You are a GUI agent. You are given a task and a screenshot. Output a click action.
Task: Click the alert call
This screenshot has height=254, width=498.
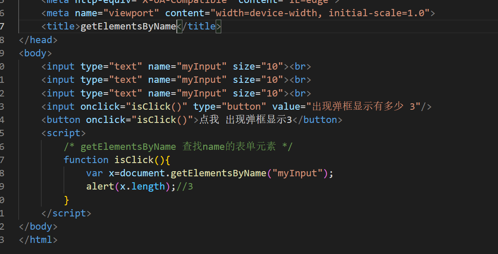click(x=100, y=187)
